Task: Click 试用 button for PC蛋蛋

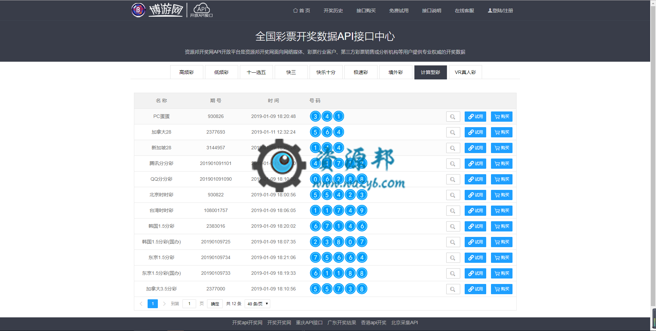Action: point(475,117)
